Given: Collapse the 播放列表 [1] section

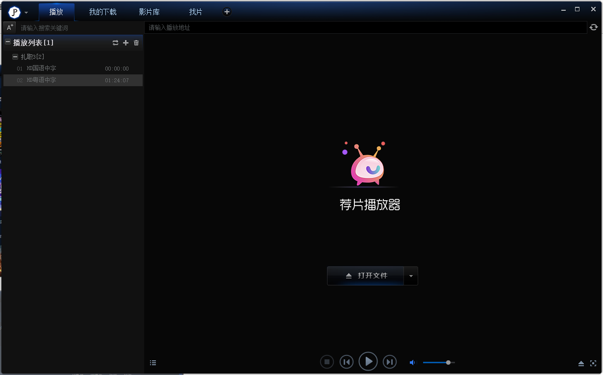Looking at the screenshot, I should click(x=8, y=43).
